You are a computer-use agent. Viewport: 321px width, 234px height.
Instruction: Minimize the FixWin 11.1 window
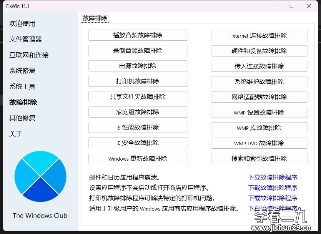tap(274, 6)
